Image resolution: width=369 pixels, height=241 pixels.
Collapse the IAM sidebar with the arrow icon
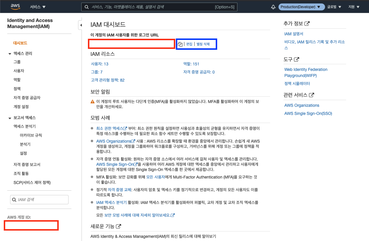(x=81, y=25)
